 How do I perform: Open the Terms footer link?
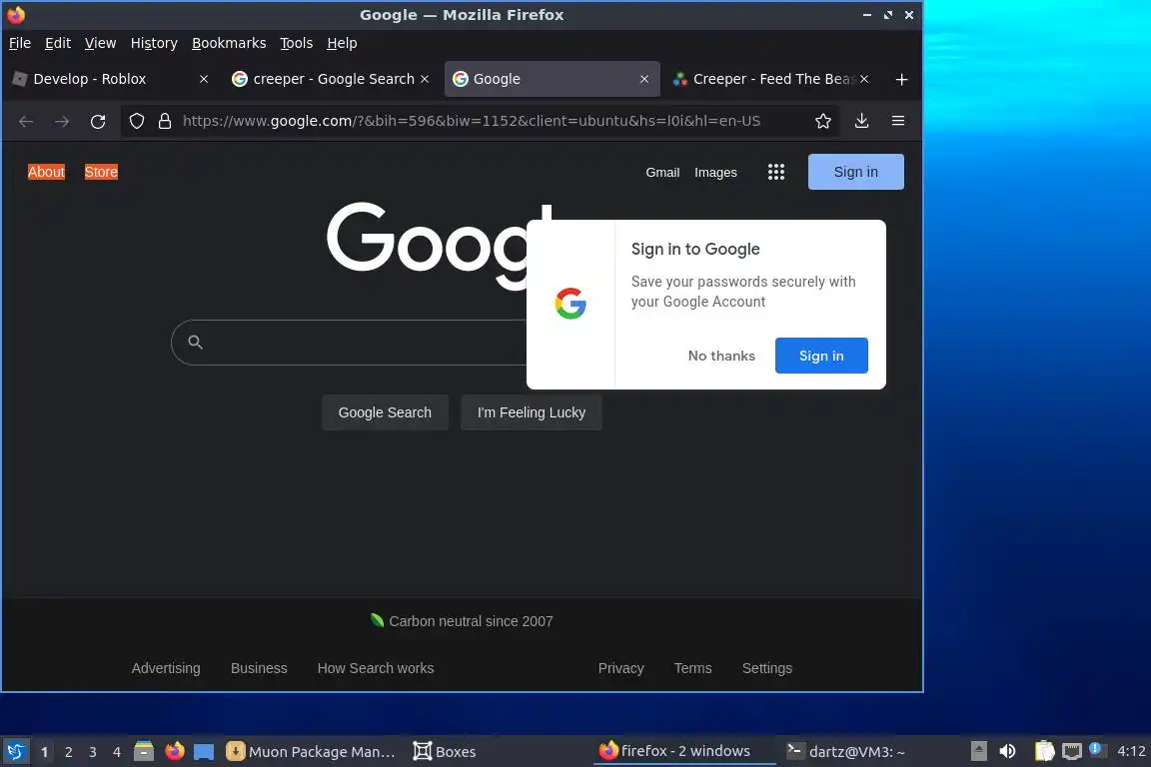pos(693,668)
